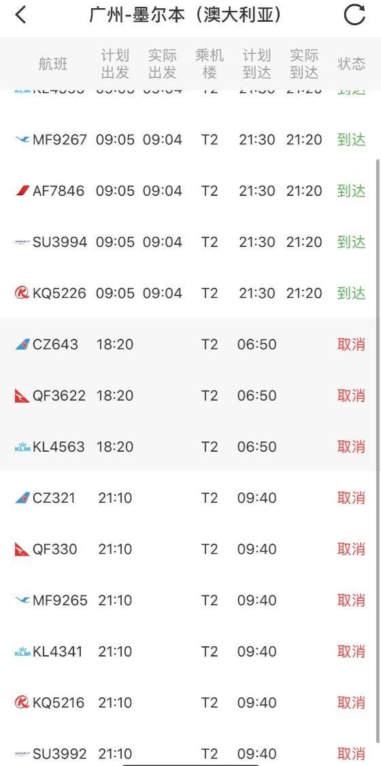Screen dimensions: 381x766
Task: Click the Aeroflot logo for SU3994
Action: coord(22,242)
